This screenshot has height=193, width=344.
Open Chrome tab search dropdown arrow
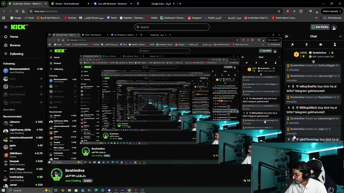[x=4, y=4]
